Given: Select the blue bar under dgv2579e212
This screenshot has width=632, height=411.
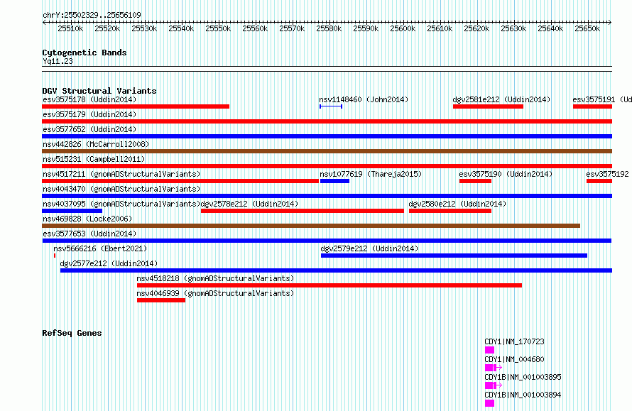Looking at the screenshot, I should point(454,256).
